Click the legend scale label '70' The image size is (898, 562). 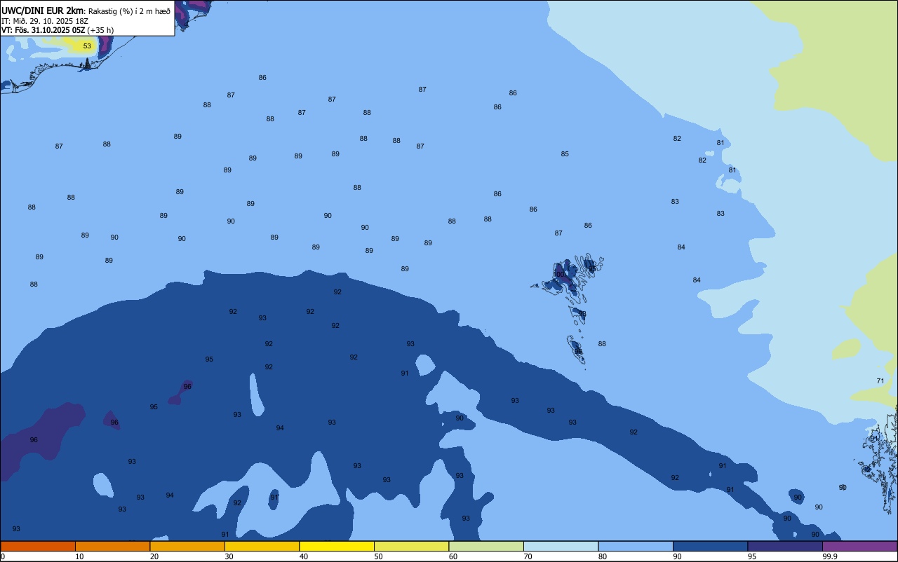528,556
